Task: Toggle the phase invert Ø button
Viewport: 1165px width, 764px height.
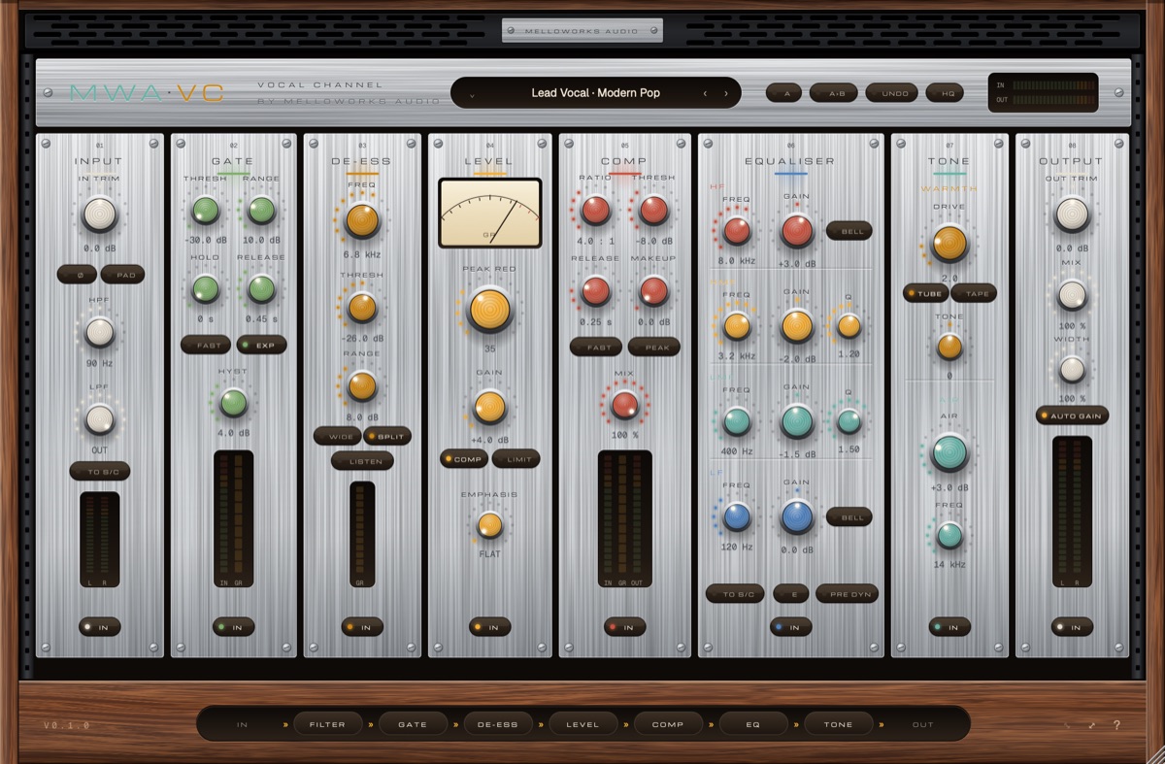Action: click(x=77, y=275)
